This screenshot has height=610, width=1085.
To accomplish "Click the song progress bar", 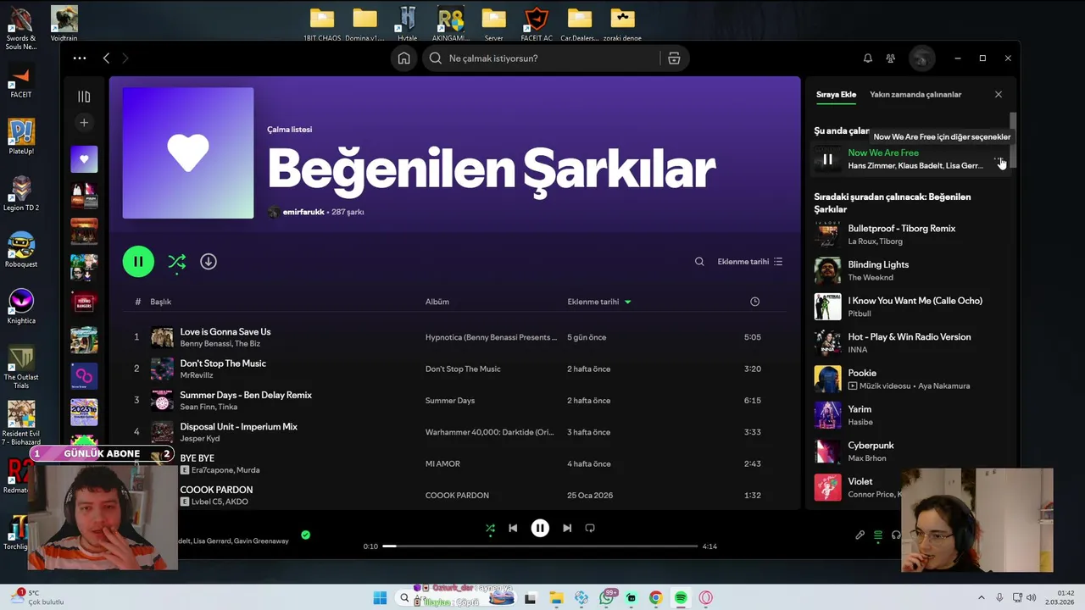I will pyautogui.click(x=540, y=546).
